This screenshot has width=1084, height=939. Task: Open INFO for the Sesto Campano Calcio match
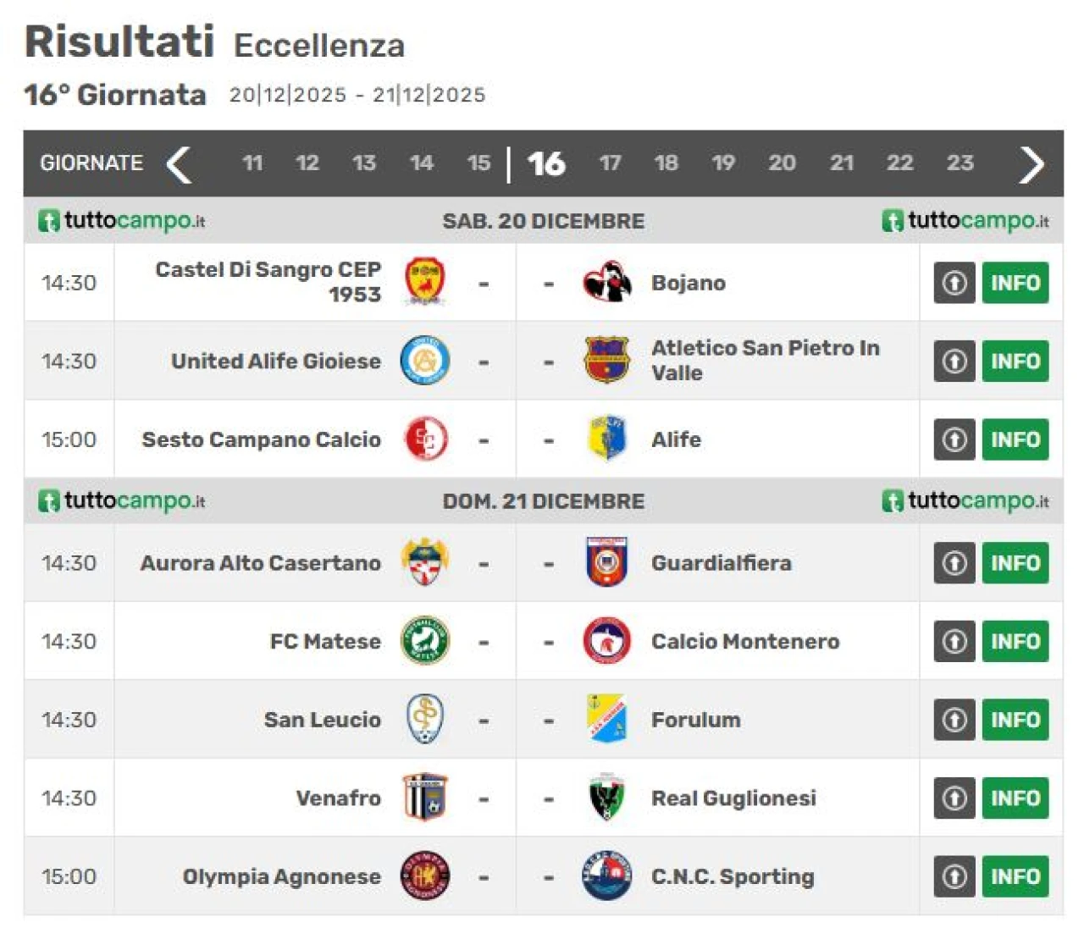[1015, 439]
